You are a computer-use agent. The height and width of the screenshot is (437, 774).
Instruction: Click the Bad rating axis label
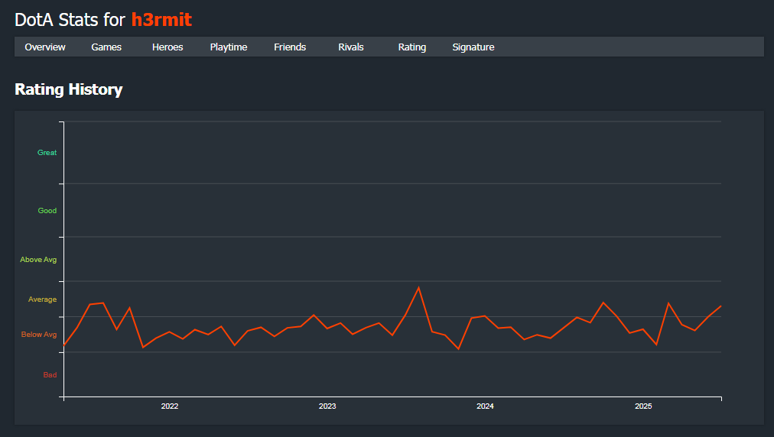50,375
